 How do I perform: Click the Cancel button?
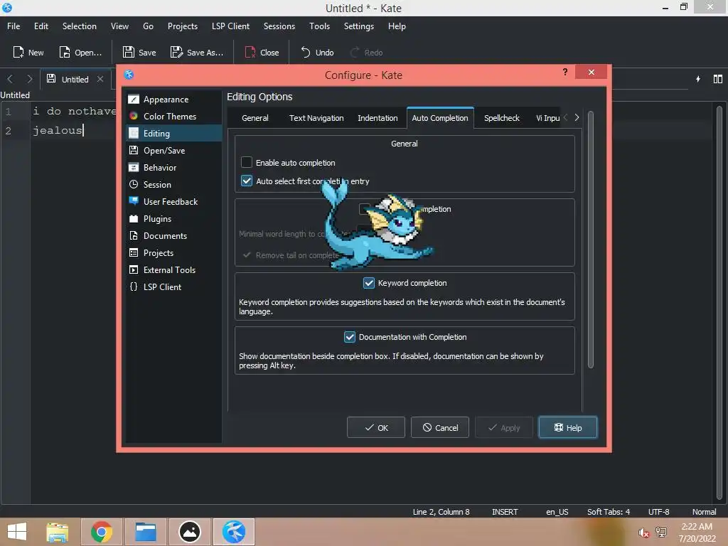click(x=439, y=427)
